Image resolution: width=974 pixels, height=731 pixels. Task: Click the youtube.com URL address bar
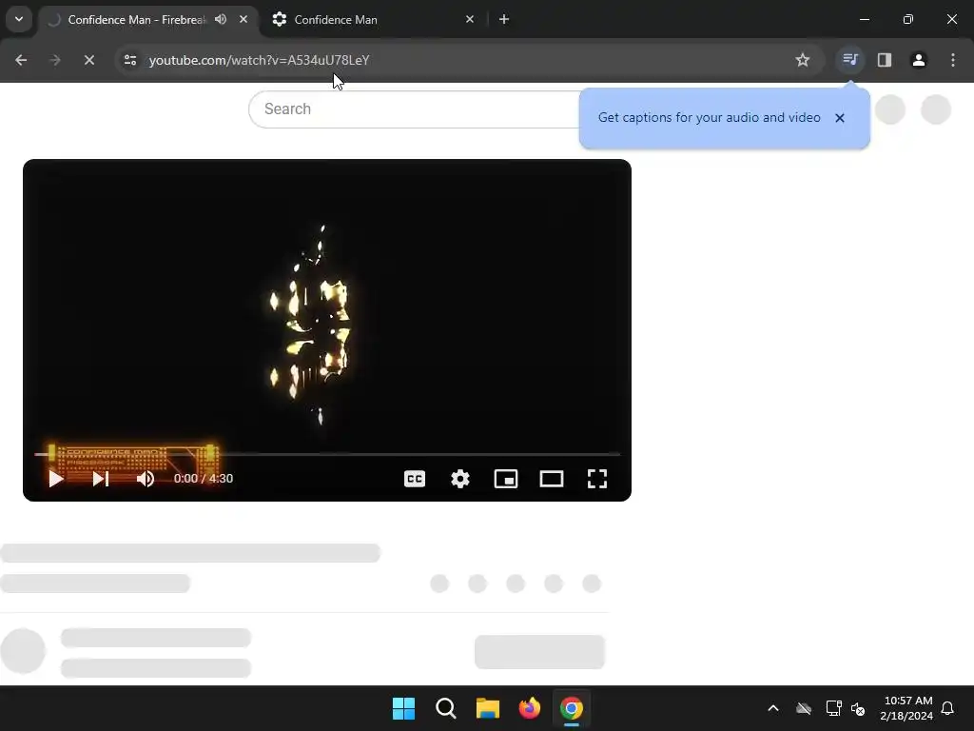(x=259, y=60)
